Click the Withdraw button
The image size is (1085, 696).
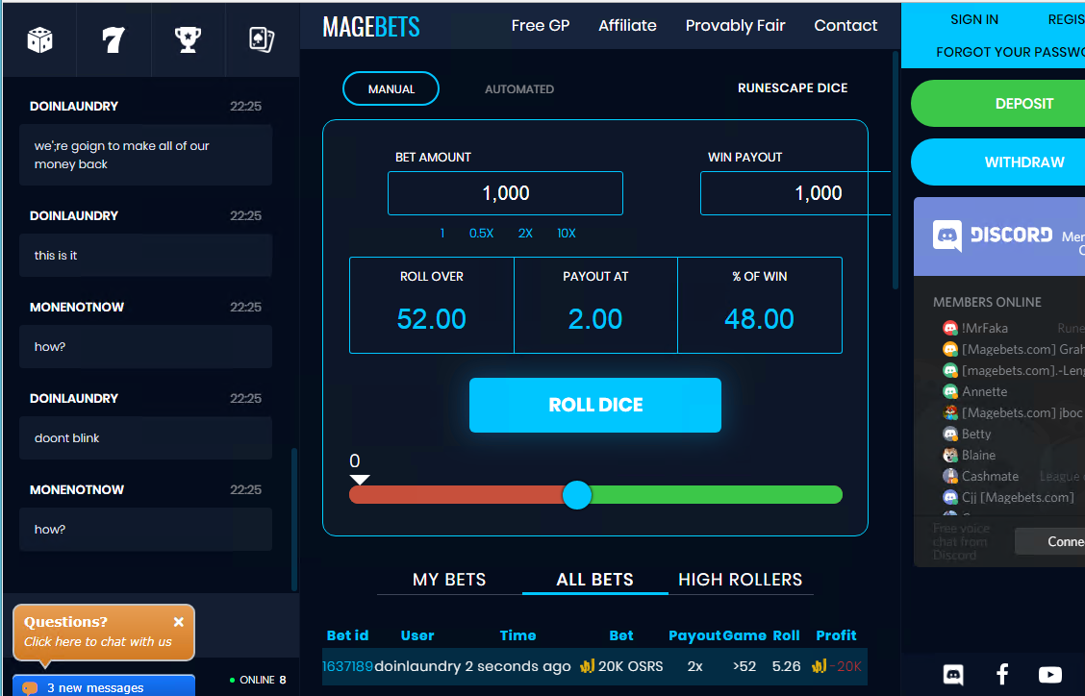[x=997, y=162]
